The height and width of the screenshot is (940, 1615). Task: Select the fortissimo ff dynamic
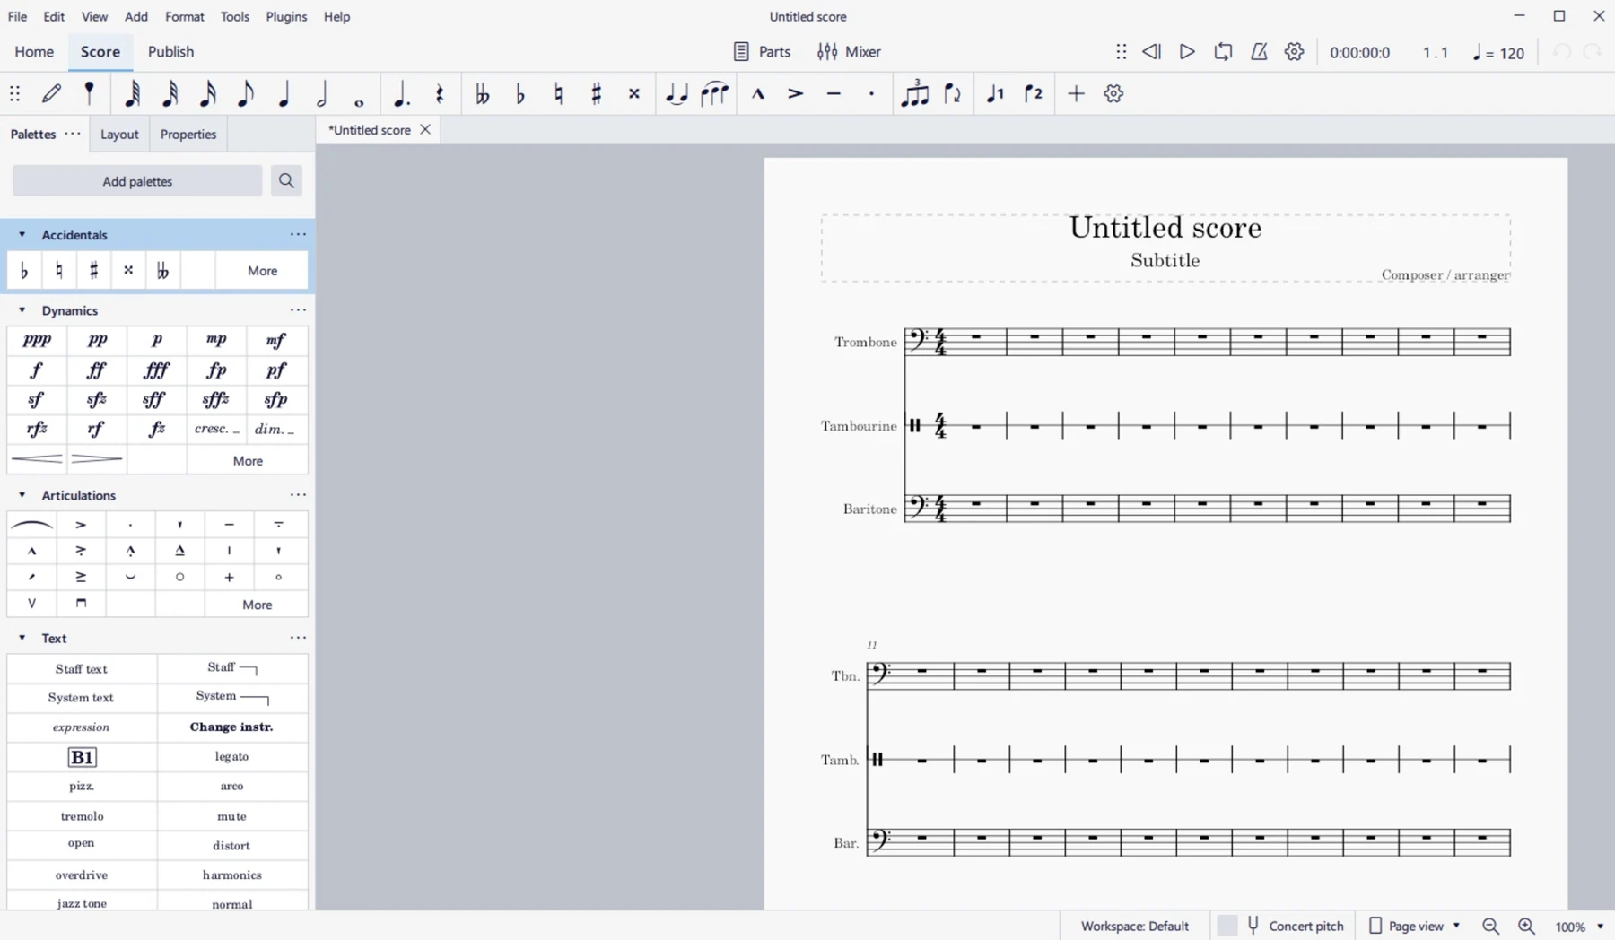pos(97,370)
